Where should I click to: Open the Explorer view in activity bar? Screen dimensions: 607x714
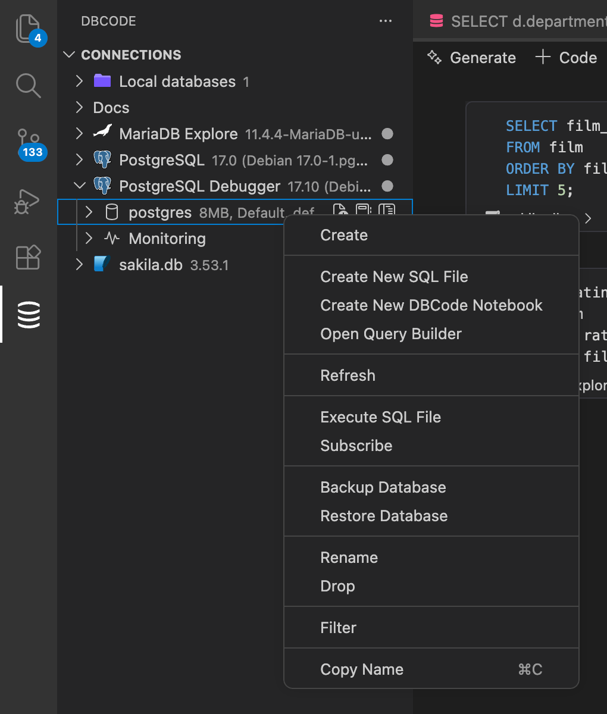[29, 29]
